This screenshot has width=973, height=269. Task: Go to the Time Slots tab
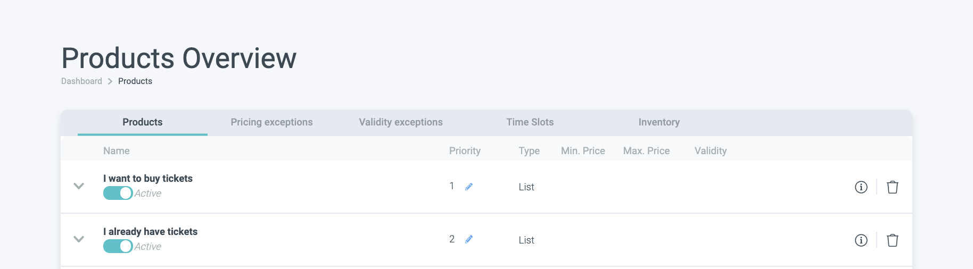(530, 122)
